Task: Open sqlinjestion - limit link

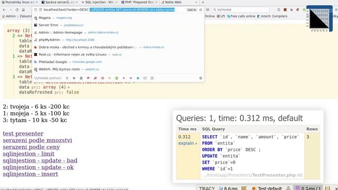Action: click(x=29, y=154)
